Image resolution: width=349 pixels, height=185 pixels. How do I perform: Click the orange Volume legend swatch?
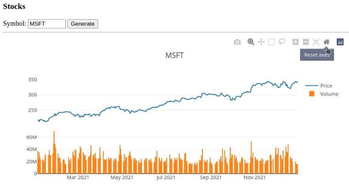312,94
